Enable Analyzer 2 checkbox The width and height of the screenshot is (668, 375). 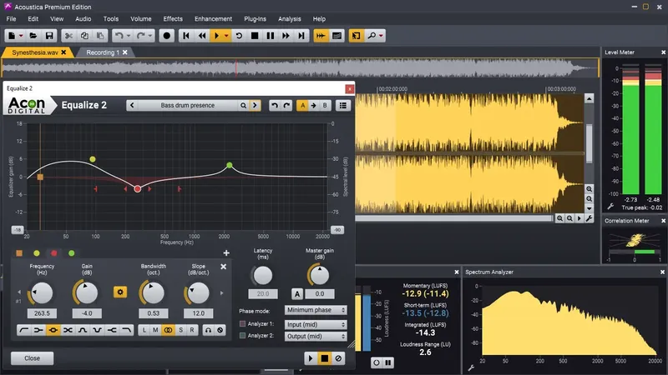(243, 336)
